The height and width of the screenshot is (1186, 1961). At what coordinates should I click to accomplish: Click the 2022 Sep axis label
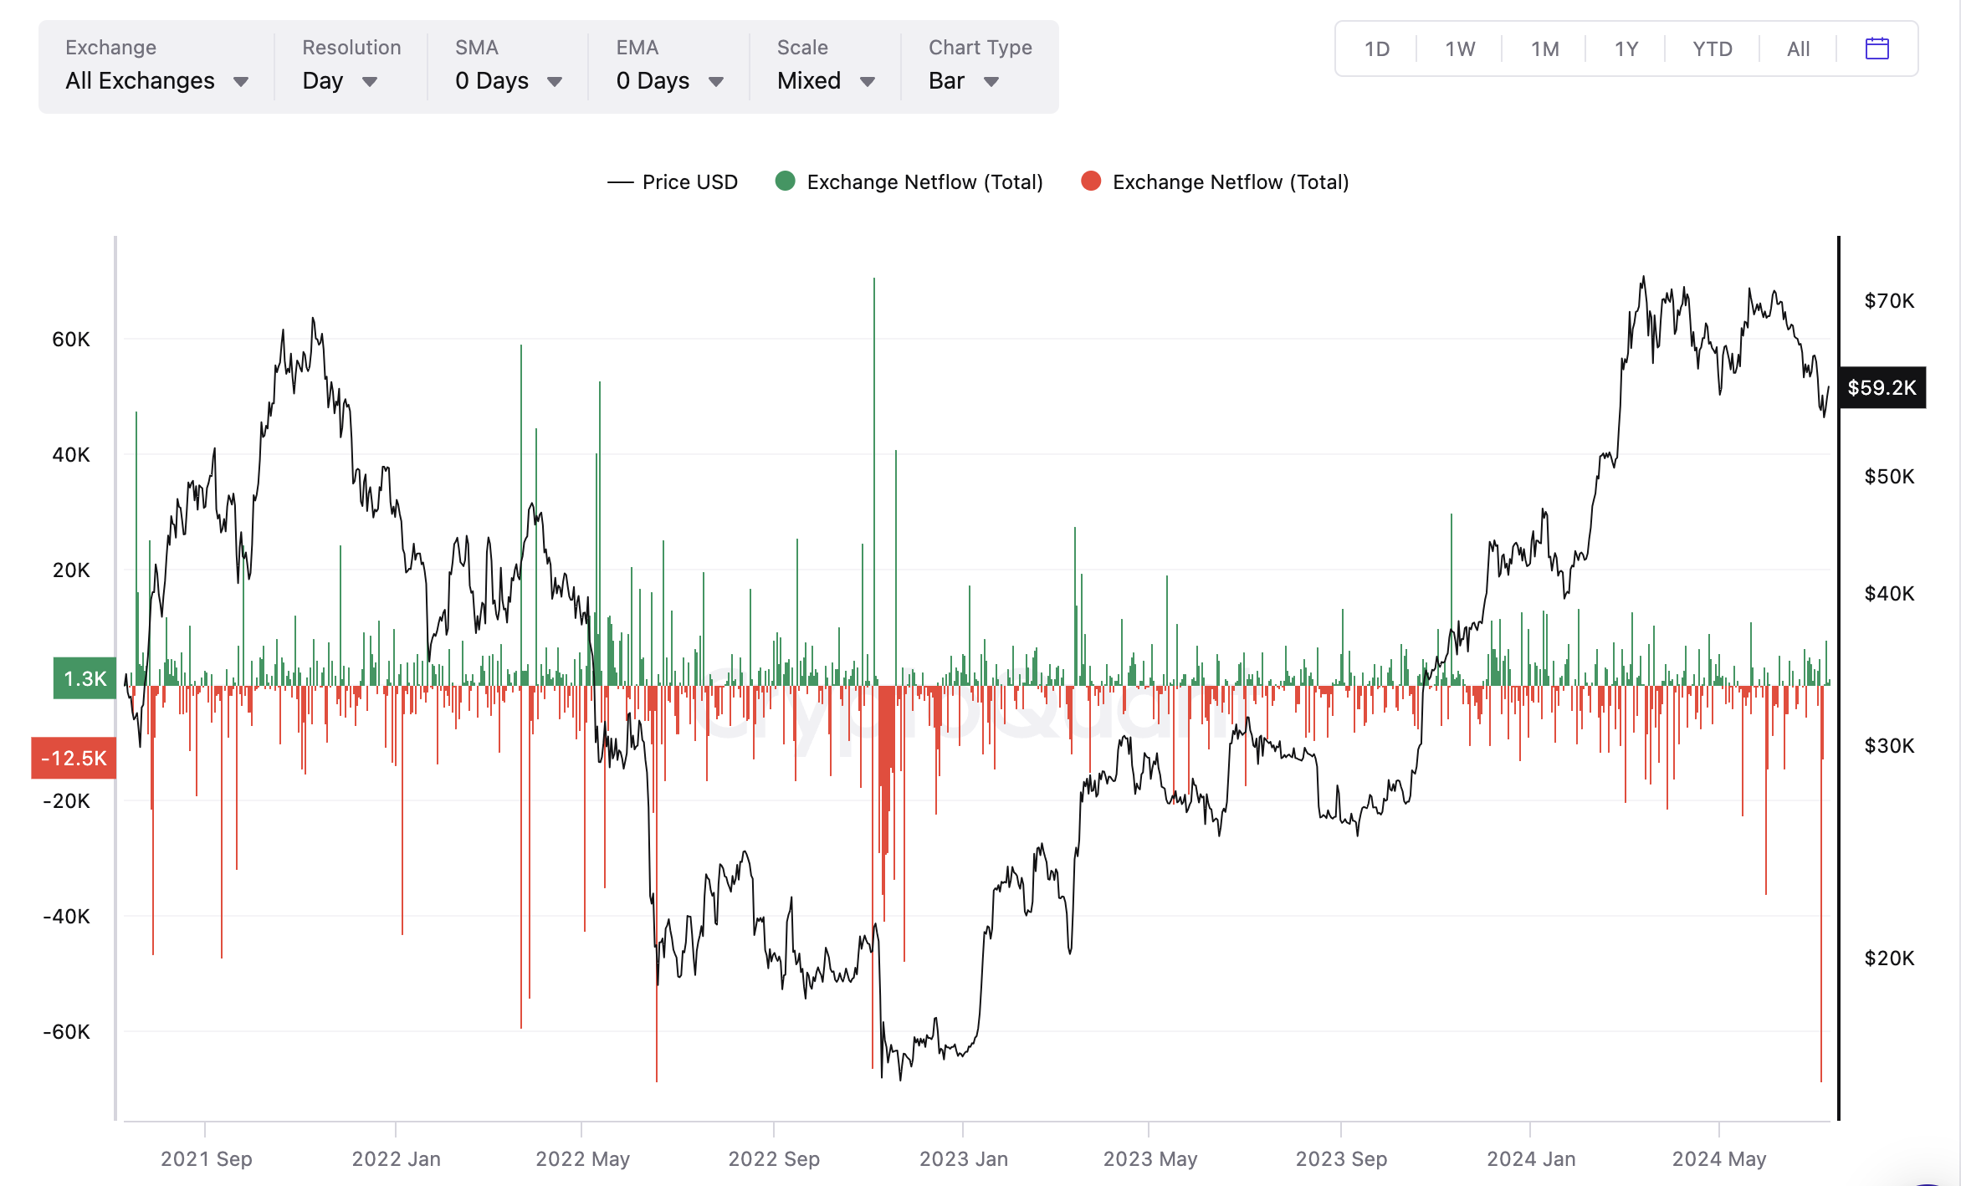tap(774, 1158)
